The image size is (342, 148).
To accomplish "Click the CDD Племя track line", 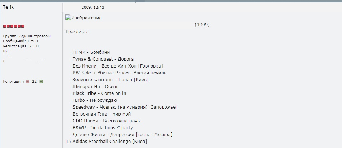I will click(105, 121).
